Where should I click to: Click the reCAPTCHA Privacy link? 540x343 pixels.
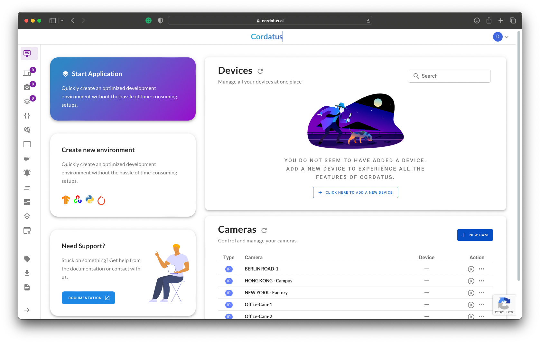click(x=499, y=312)
